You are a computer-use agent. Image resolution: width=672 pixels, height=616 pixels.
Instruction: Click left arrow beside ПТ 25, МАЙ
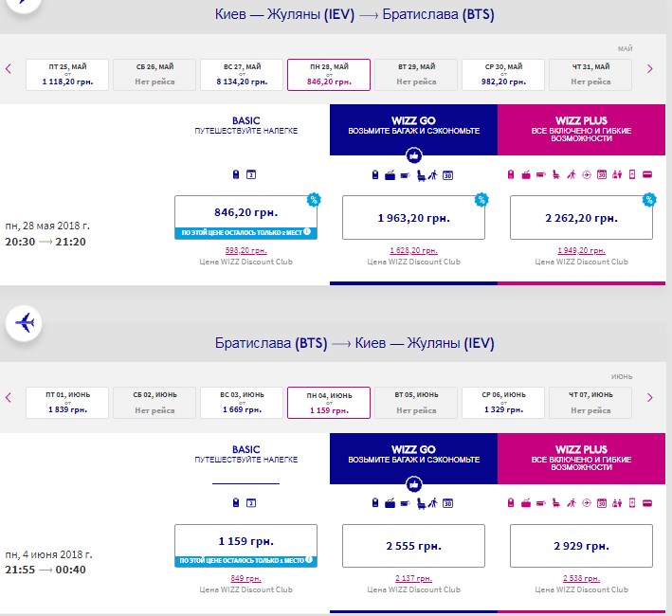(x=9, y=68)
